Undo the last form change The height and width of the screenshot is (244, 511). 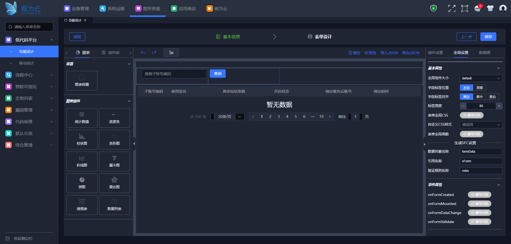tap(143, 53)
